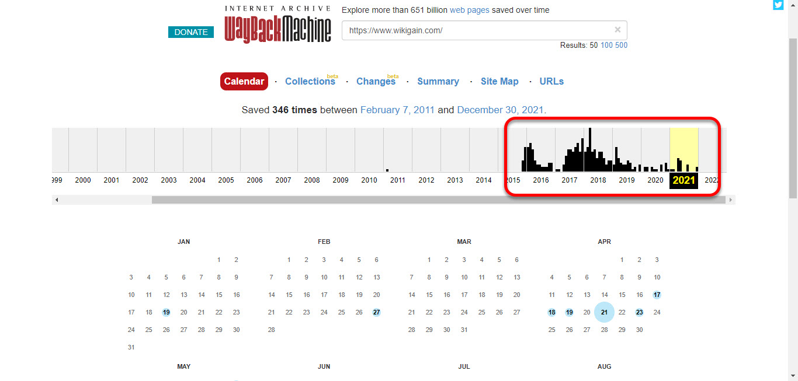The width and height of the screenshot is (798, 381).
Task: Click left arrow of the timeline scrollbar
Action: (x=57, y=200)
